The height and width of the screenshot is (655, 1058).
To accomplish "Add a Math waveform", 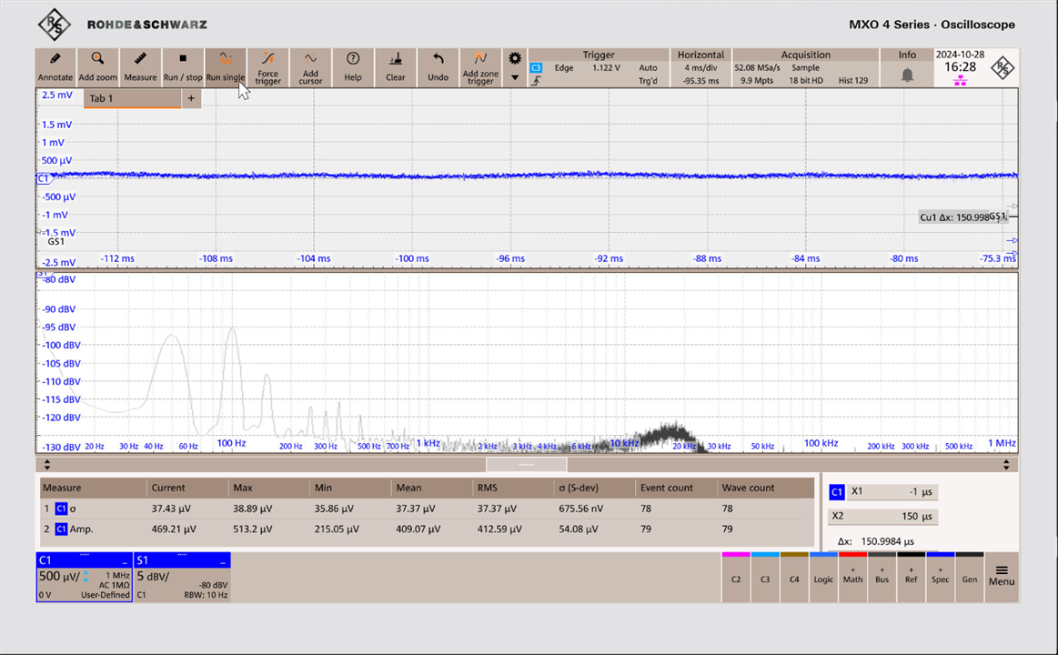I will pyautogui.click(x=853, y=578).
